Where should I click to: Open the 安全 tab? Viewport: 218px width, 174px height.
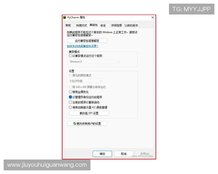click(x=103, y=25)
